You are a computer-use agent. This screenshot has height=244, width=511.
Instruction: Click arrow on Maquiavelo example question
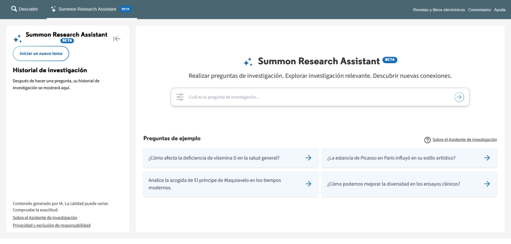click(x=308, y=184)
